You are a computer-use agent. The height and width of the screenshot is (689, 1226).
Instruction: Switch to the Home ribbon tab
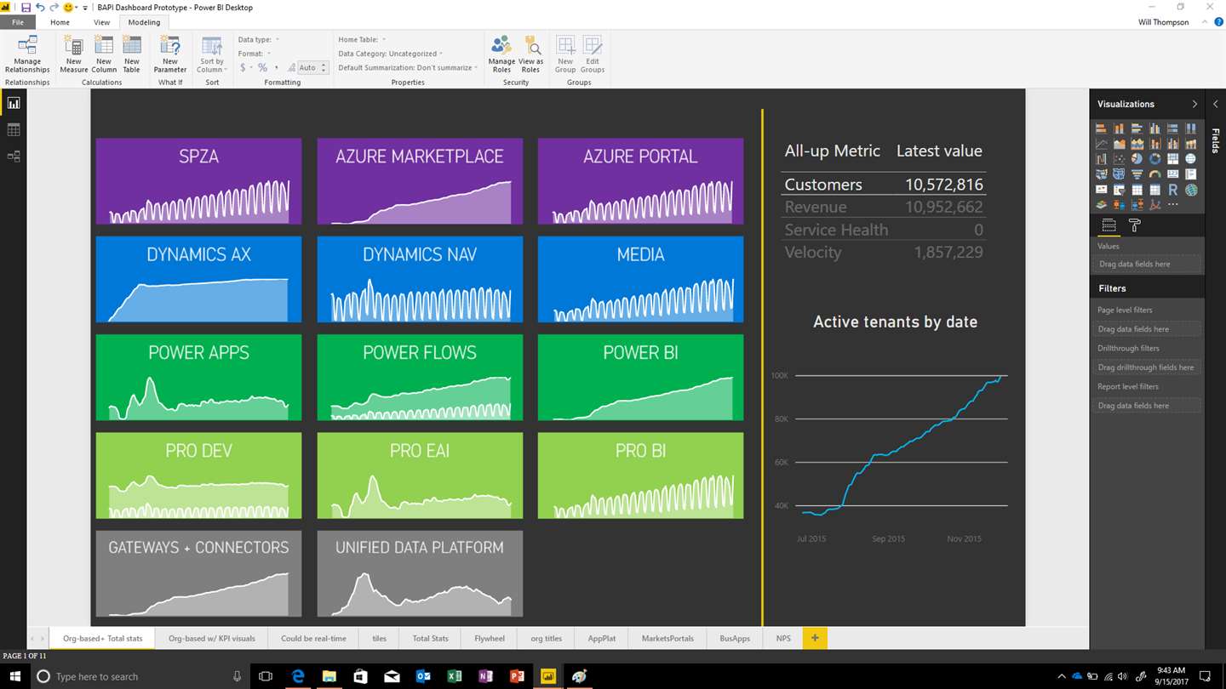click(60, 22)
